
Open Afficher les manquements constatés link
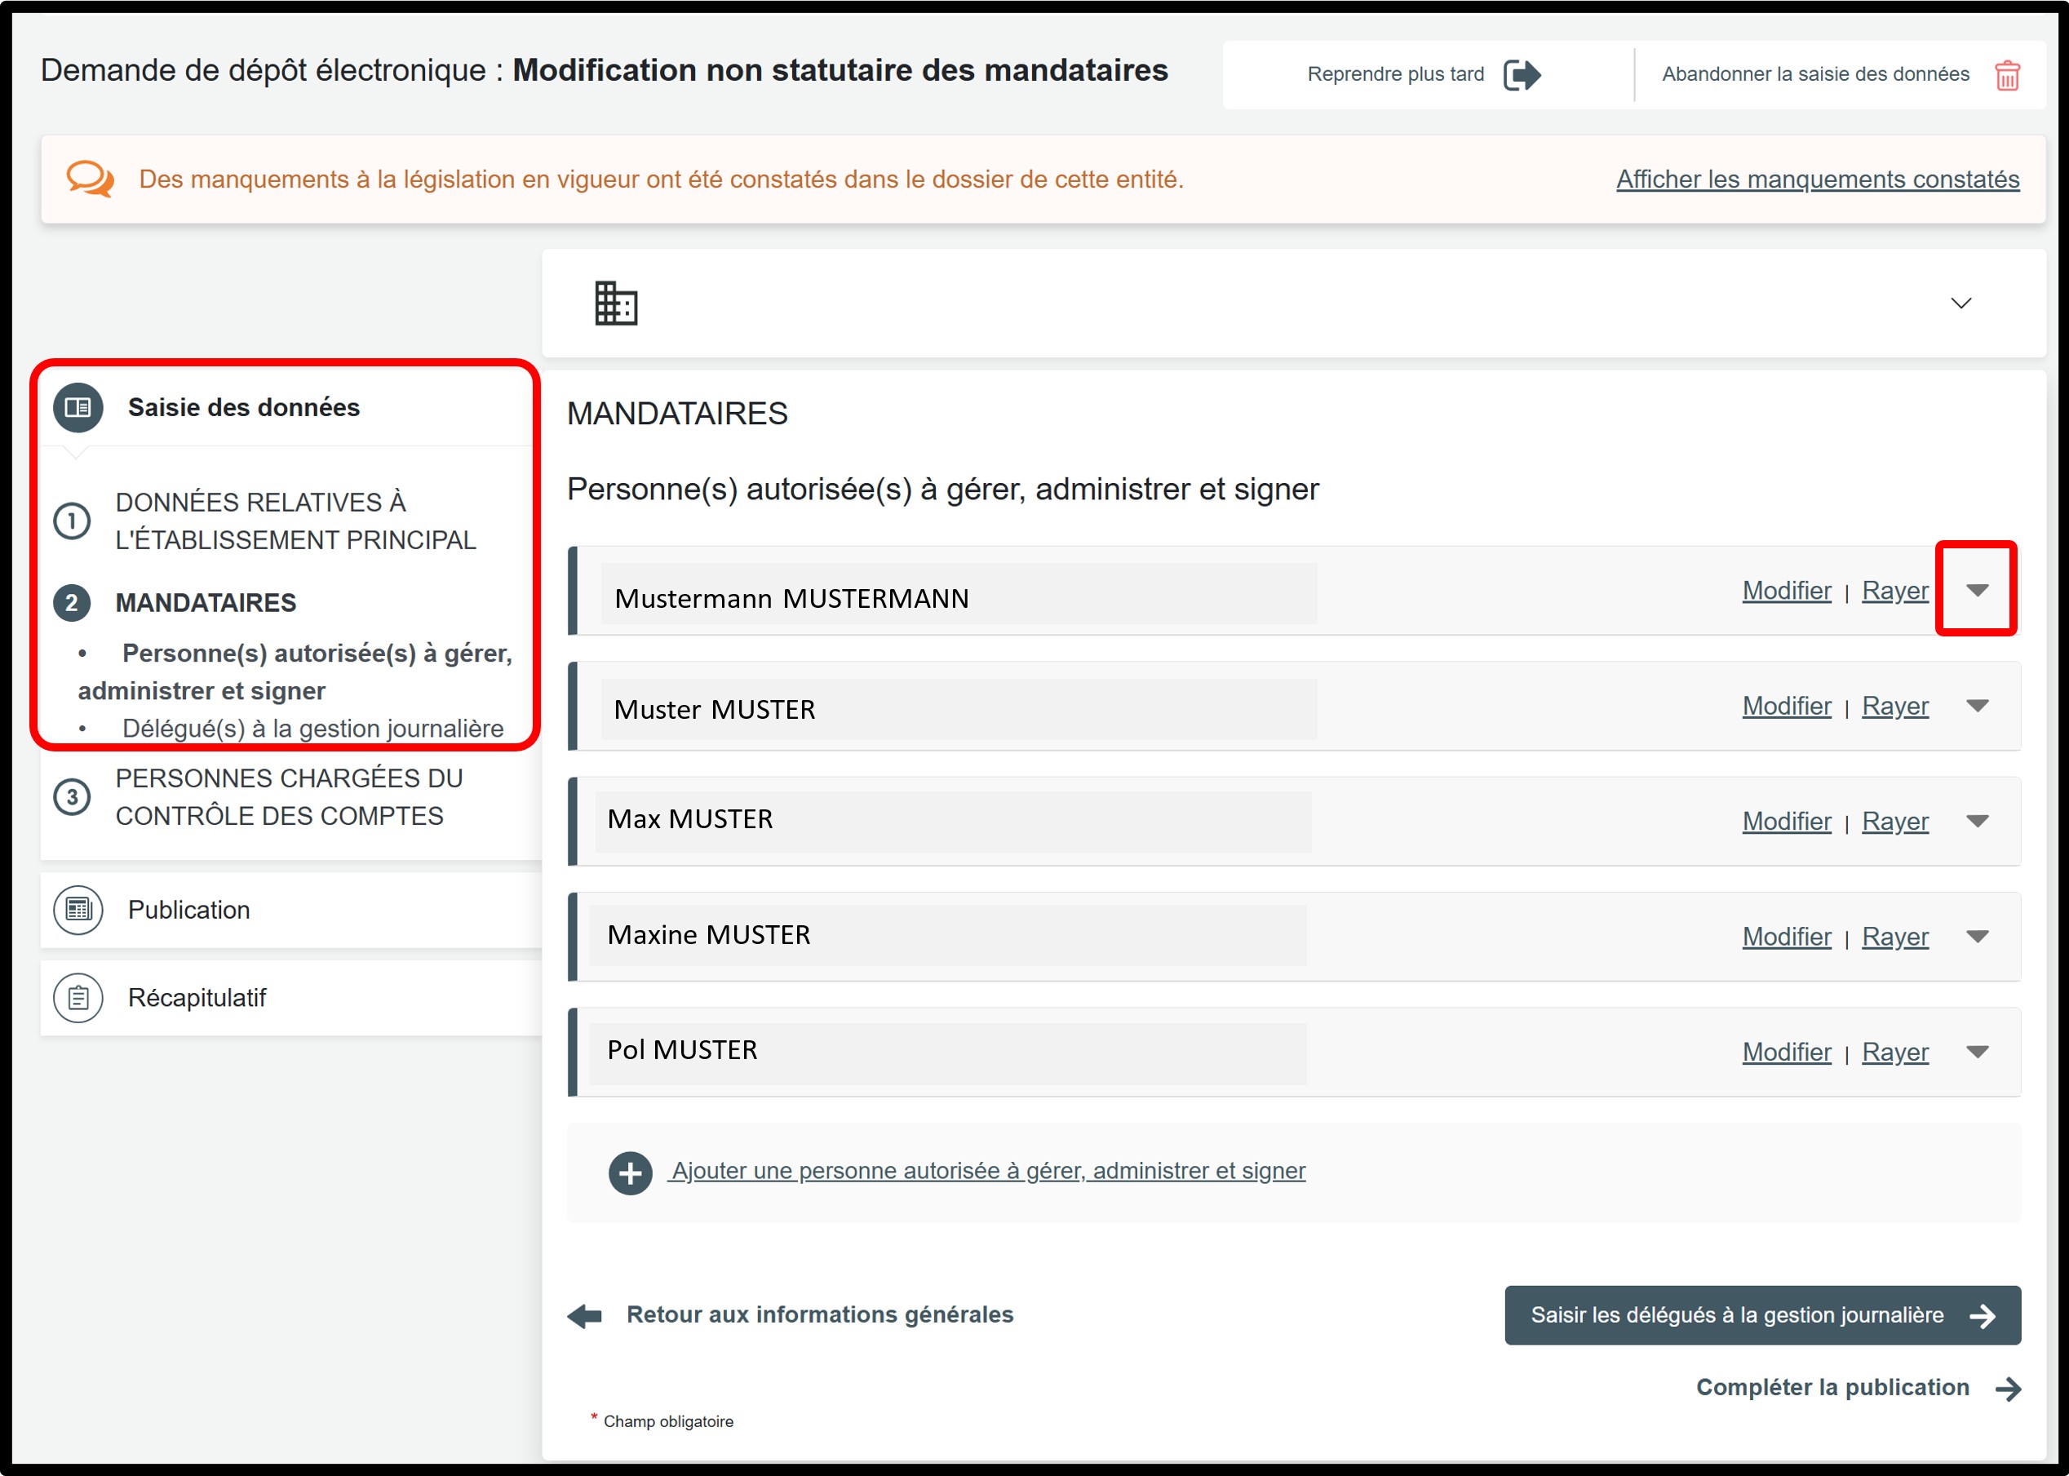[x=1817, y=179]
